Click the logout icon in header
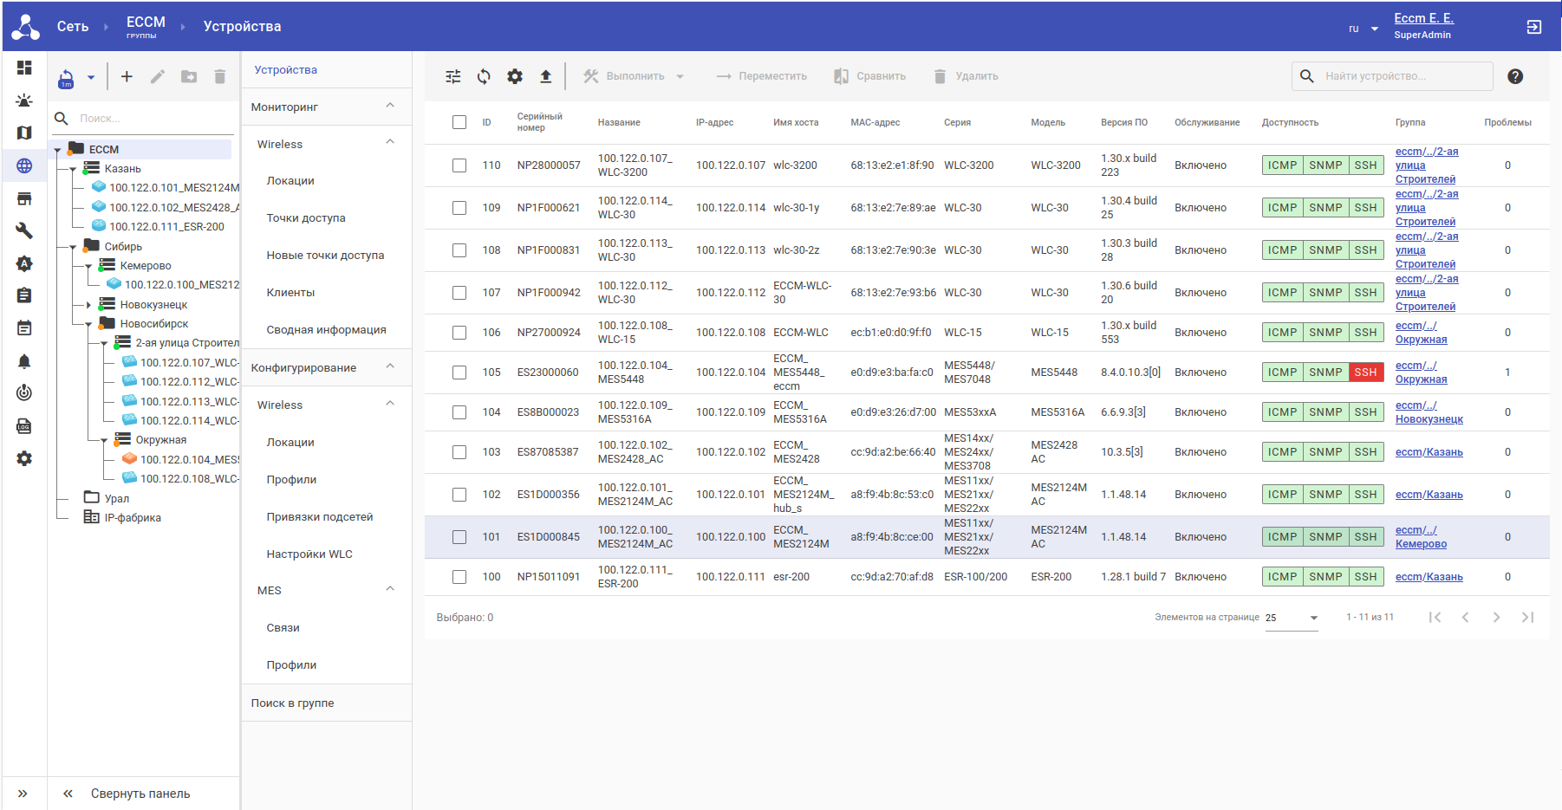The width and height of the screenshot is (1562, 810). [x=1533, y=27]
